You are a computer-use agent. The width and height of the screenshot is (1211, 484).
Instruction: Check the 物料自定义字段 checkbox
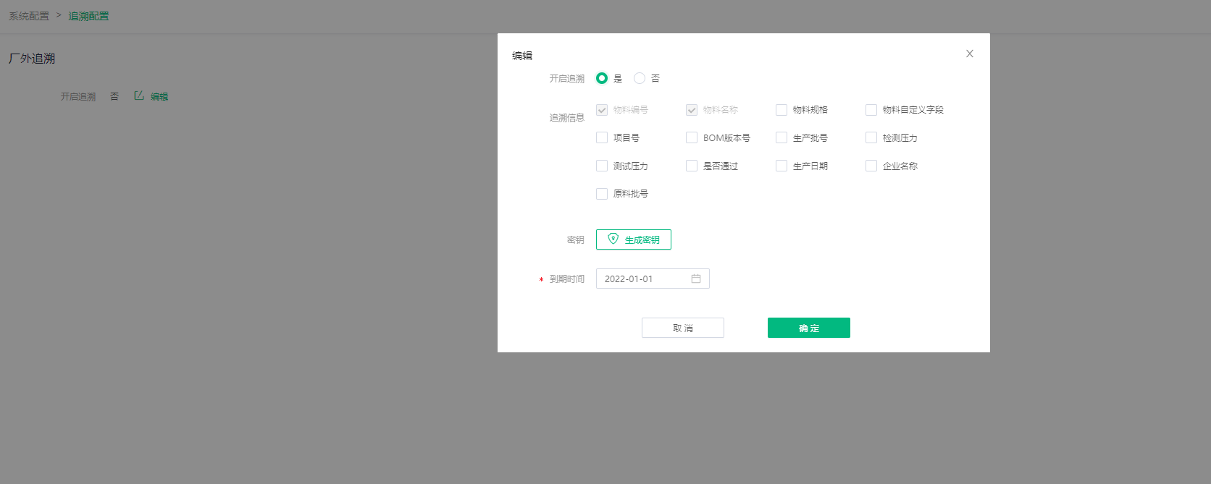871,110
